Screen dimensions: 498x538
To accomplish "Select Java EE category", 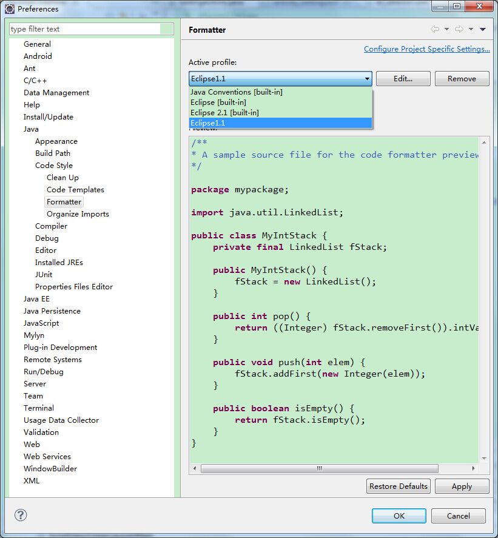I will click(x=36, y=299).
